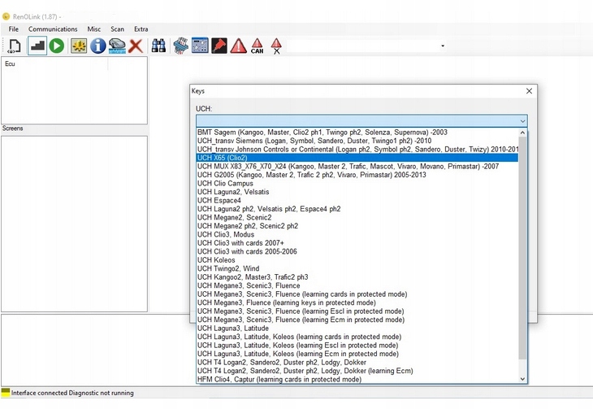Click the new document toolbar icon

tap(15, 46)
